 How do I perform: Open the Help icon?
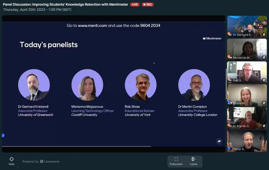(x=11, y=161)
